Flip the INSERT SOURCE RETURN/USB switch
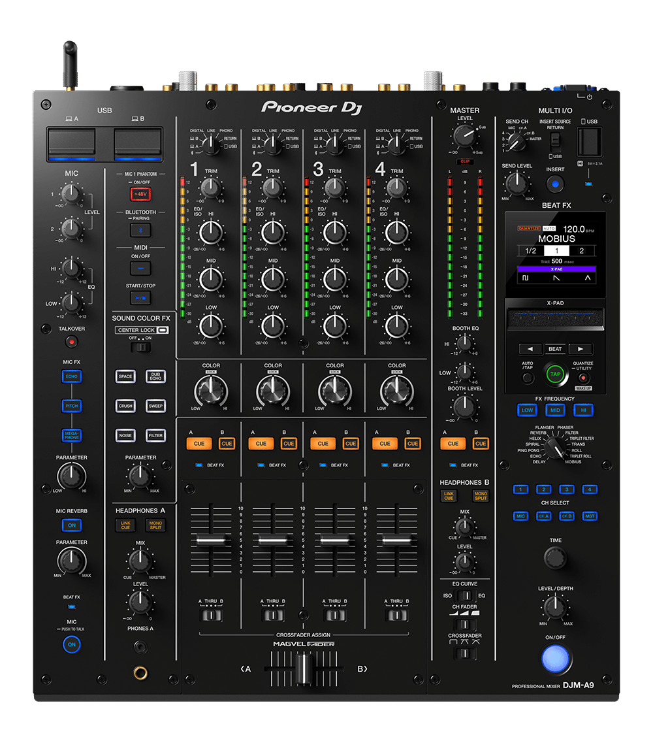The width and height of the screenshot is (653, 743). tap(555, 141)
